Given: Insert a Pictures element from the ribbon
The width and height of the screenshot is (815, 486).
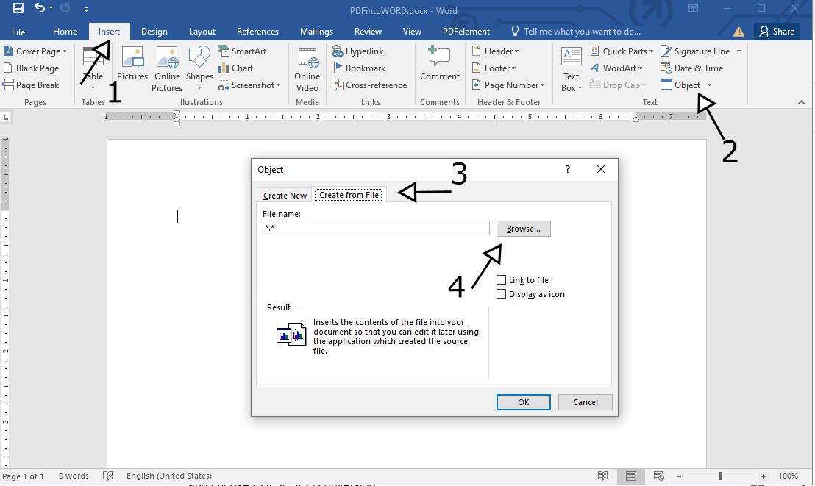Looking at the screenshot, I should coord(133,68).
